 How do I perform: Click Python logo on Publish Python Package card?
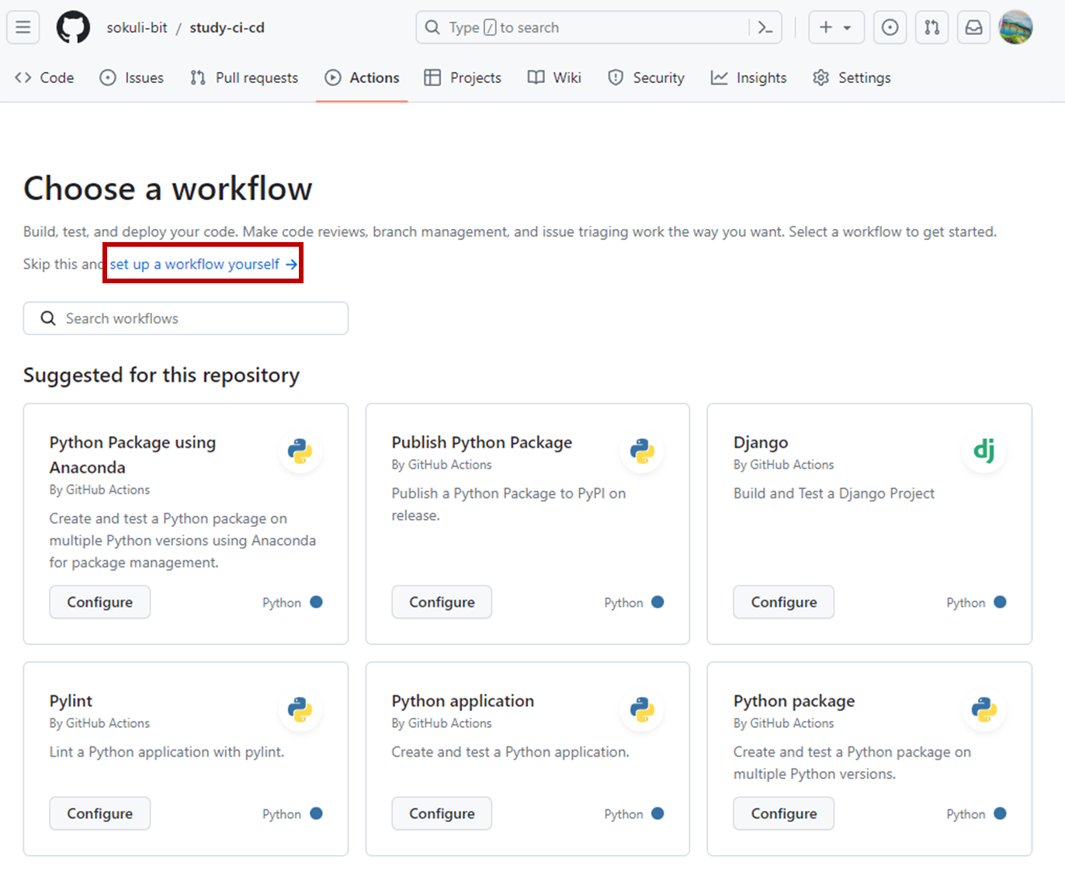click(642, 451)
